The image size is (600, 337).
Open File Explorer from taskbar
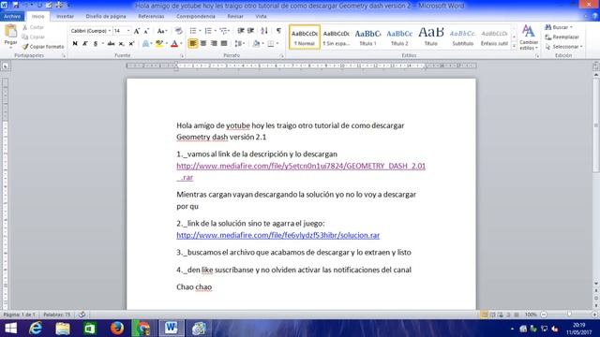click(x=63, y=329)
